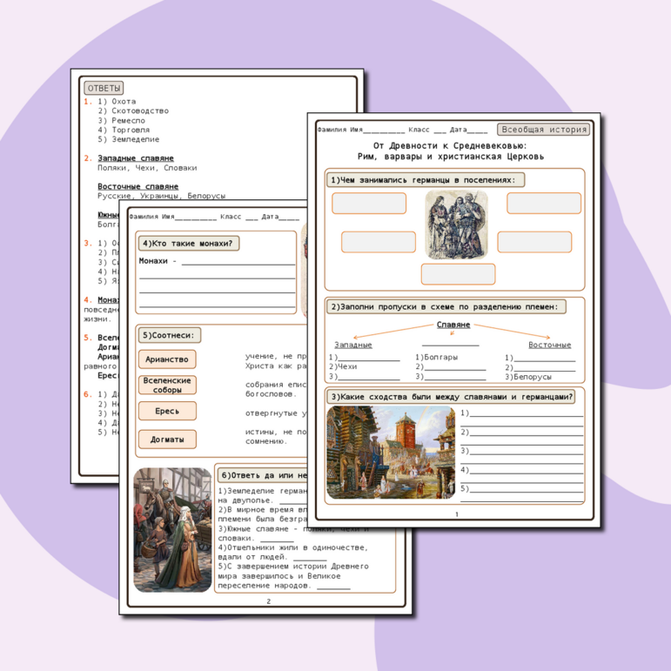Viewport: 671px width, 671px height.
Task: Click the empty answer box below the Germanic illustration
Action: point(458,274)
